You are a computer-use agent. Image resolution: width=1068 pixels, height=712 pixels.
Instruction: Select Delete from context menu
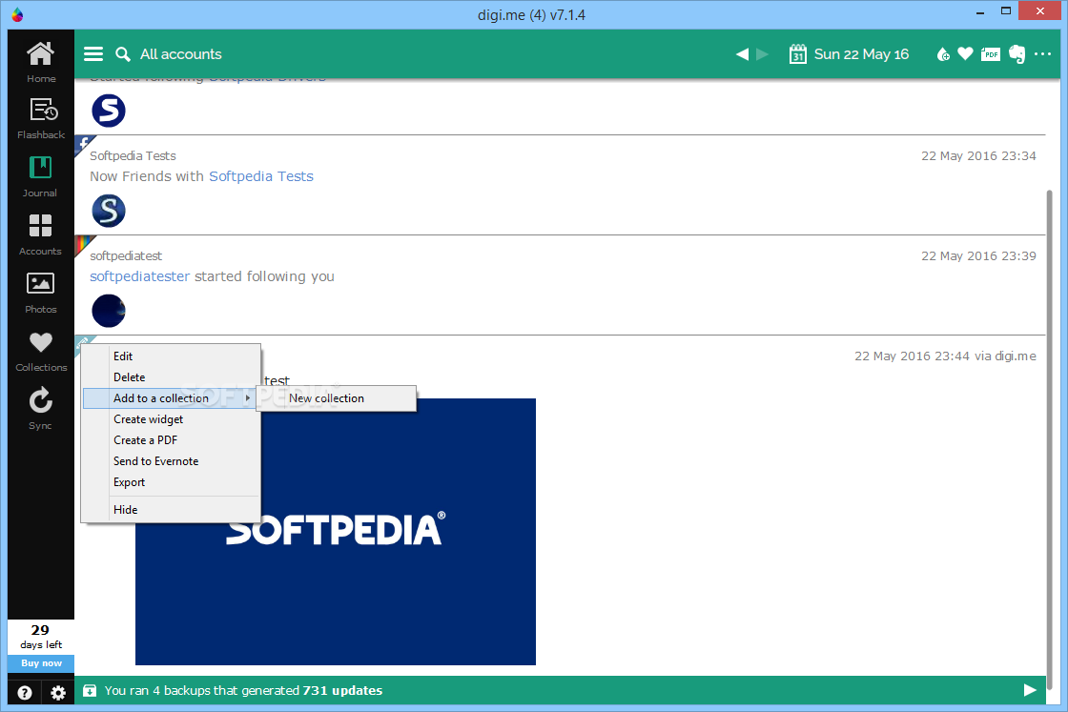[171, 377]
